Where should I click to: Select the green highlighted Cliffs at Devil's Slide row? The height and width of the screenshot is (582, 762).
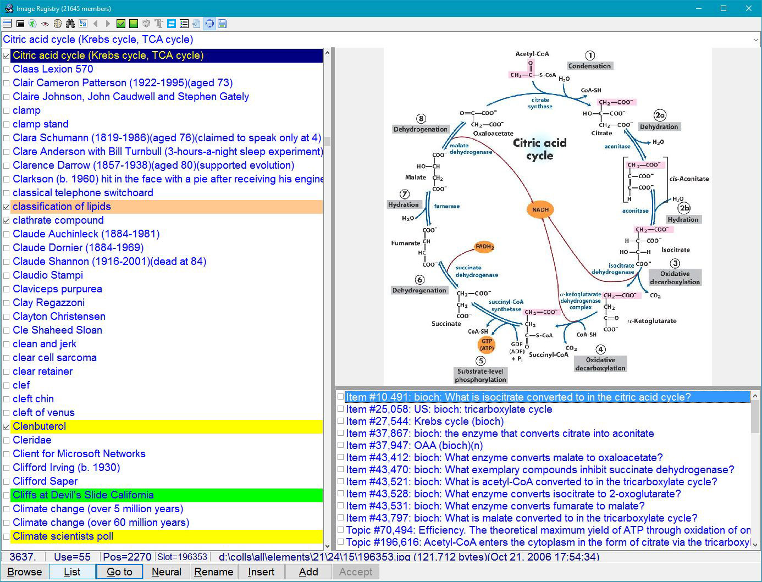tap(83, 495)
